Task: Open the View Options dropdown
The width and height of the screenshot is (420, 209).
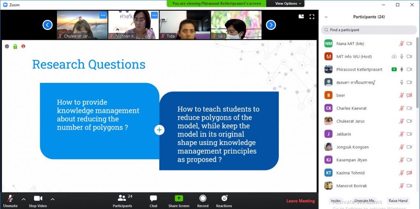Action: pyautogui.click(x=288, y=3)
